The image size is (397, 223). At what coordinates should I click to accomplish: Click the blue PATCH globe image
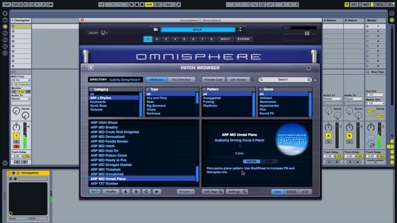(x=292, y=139)
